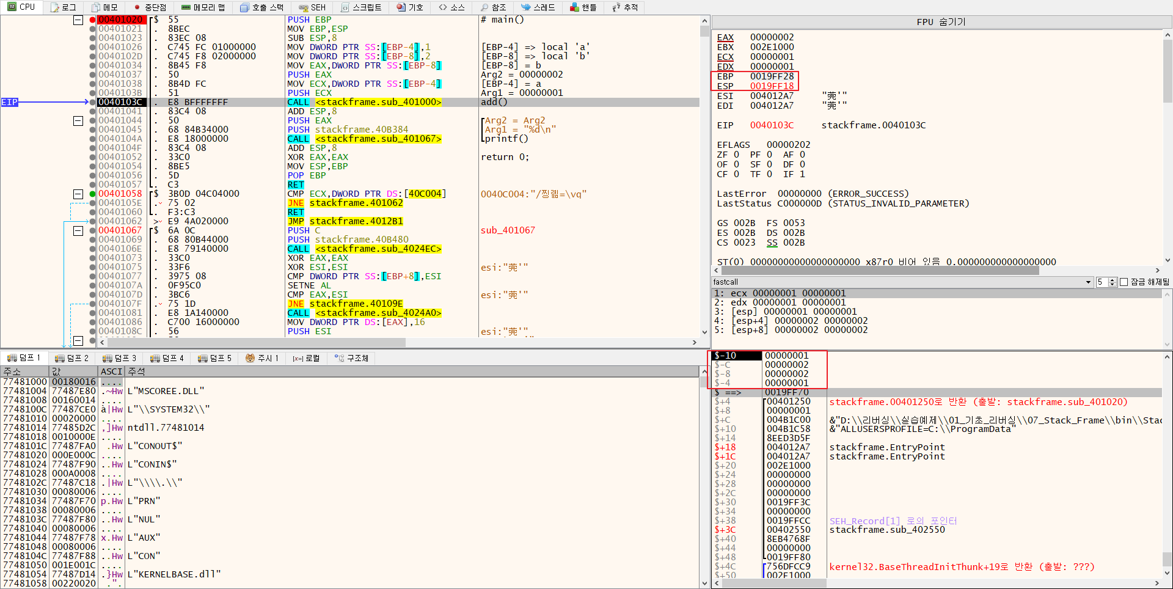
Task: Toggle breakpoint dot at address 0040104A
Action: click(x=92, y=139)
